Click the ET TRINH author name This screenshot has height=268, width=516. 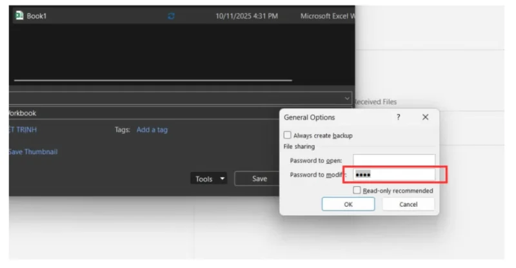coord(23,129)
